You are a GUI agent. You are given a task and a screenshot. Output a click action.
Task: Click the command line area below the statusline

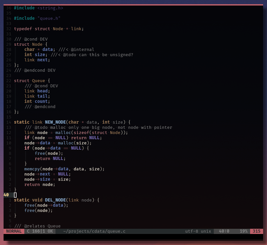[x=133, y=237]
